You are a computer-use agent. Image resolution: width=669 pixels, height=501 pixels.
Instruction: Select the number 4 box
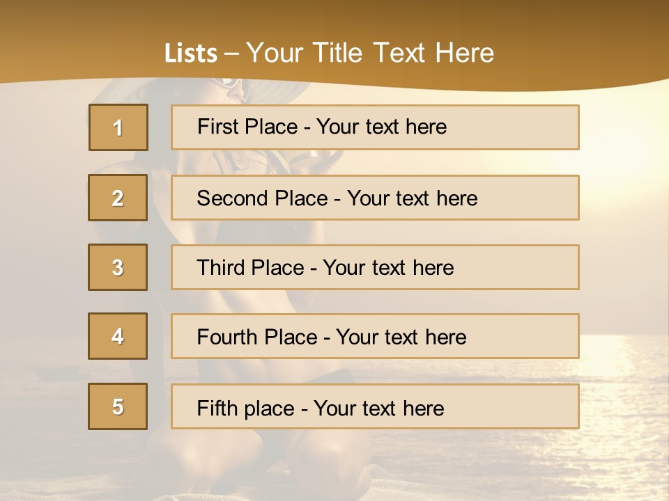point(118,336)
